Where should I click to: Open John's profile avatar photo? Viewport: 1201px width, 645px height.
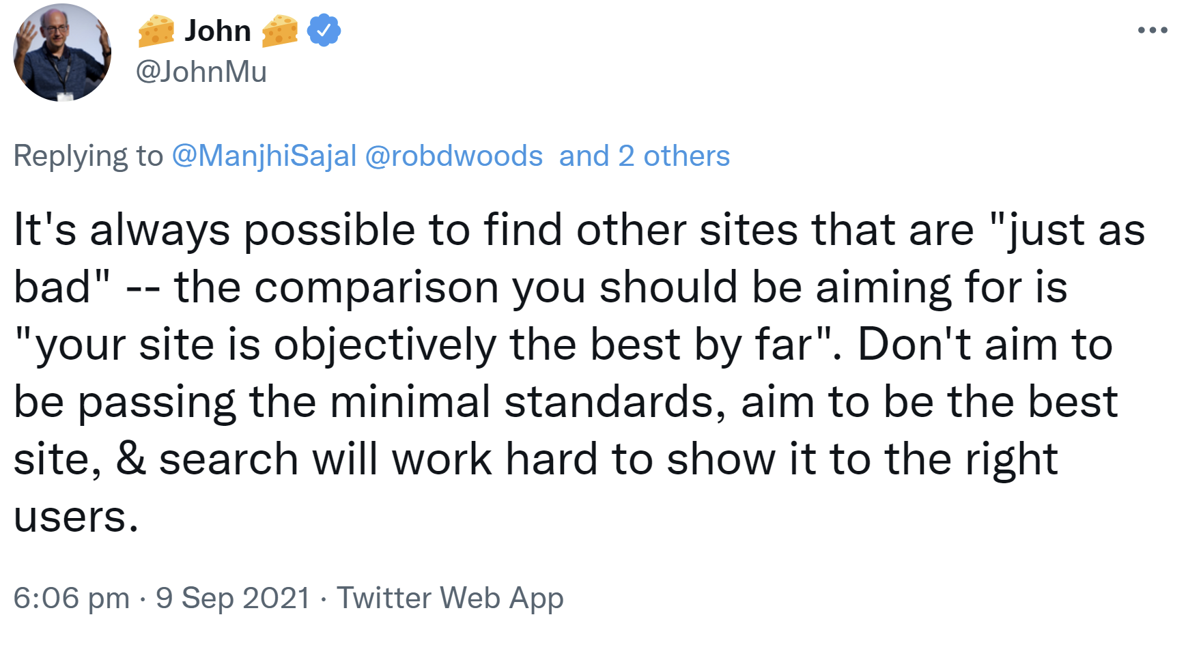click(62, 53)
